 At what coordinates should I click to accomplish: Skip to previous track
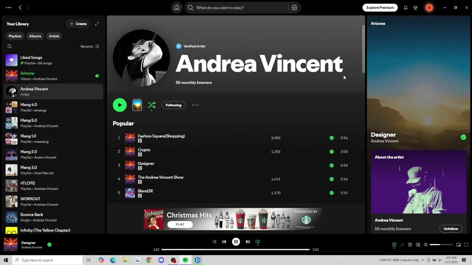click(x=224, y=242)
